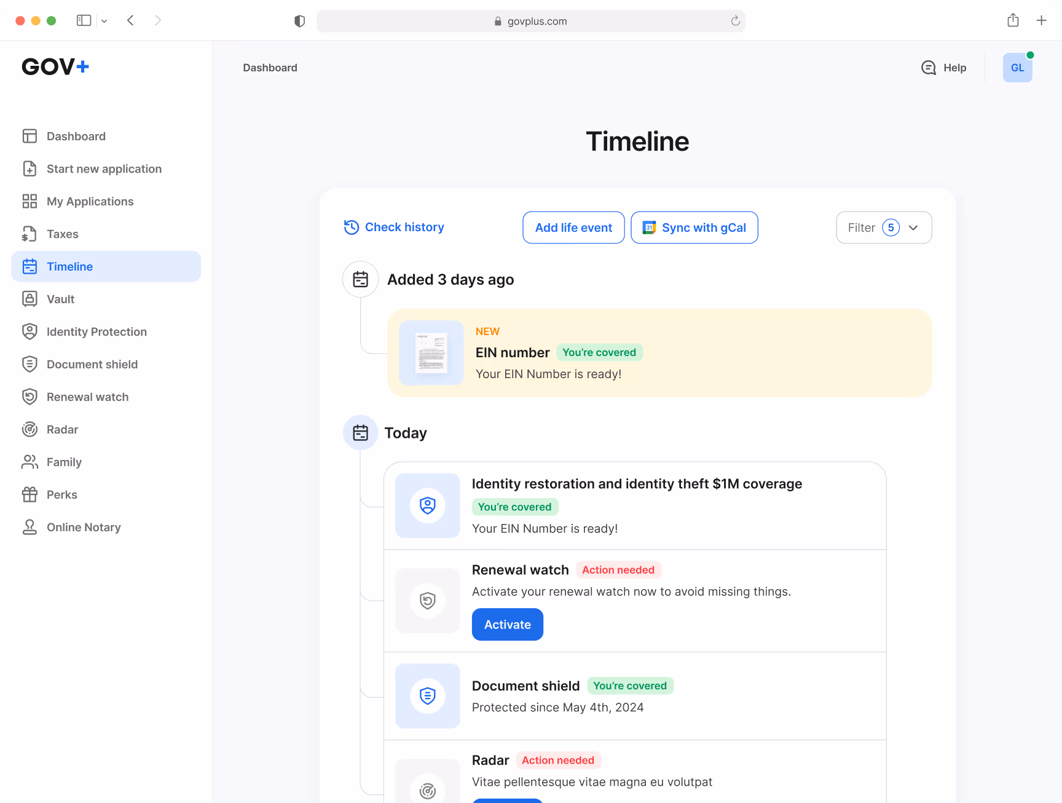Image resolution: width=1062 pixels, height=803 pixels.
Task: Click the My Applications grid icon
Action: click(x=29, y=201)
